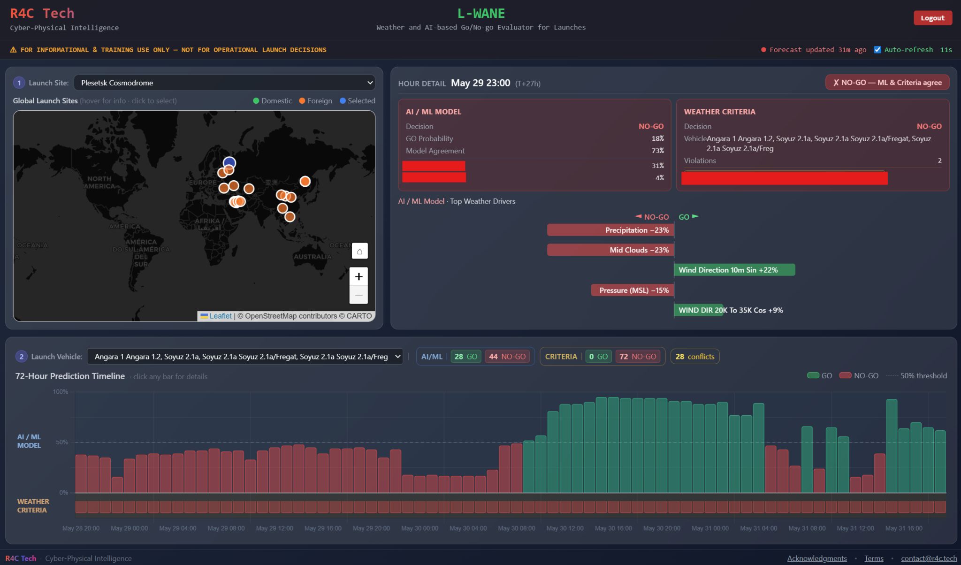Click the AI/ML 44 NO-GO count badge
This screenshot has height=565, width=961.
coord(507,357)
